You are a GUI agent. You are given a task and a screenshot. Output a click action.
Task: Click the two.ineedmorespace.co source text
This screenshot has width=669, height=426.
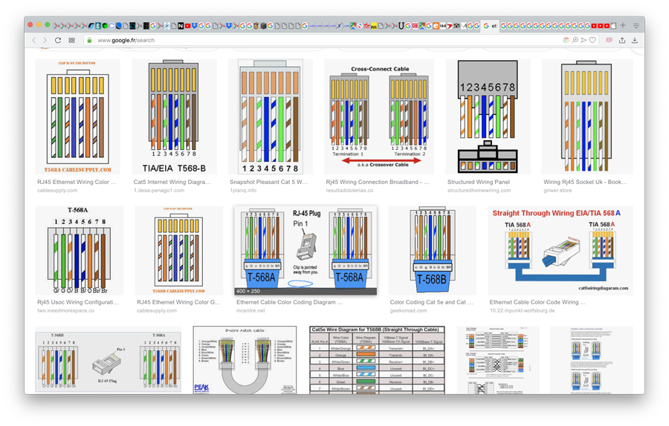pyautogui.click(x=65, y=310)
